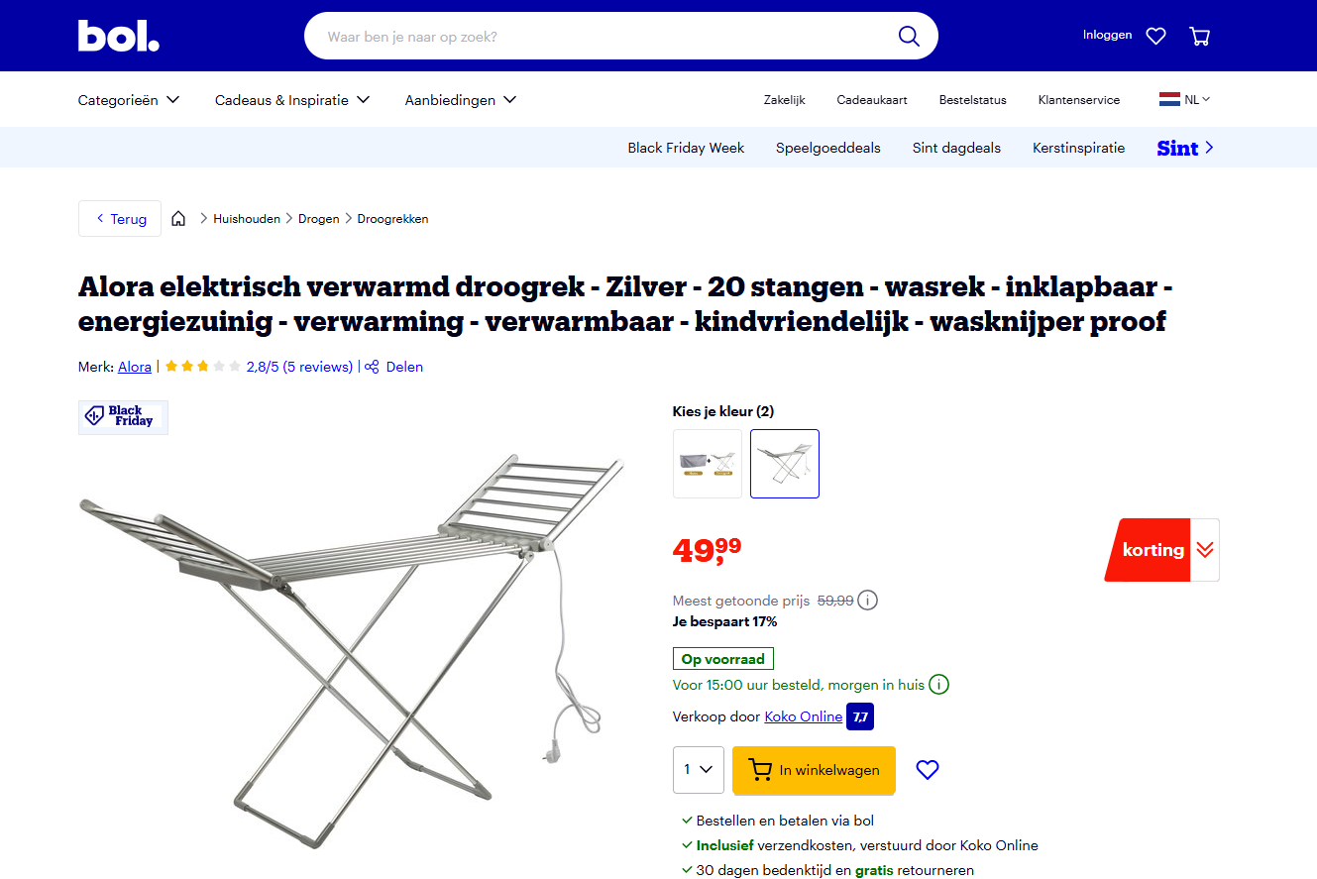Expand the Categorieën menu
Viewport: 1317px width, 879px height.
(x=129, y=100)
